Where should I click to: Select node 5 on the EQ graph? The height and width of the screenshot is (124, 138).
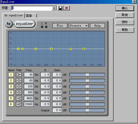(x=71, y=49)
